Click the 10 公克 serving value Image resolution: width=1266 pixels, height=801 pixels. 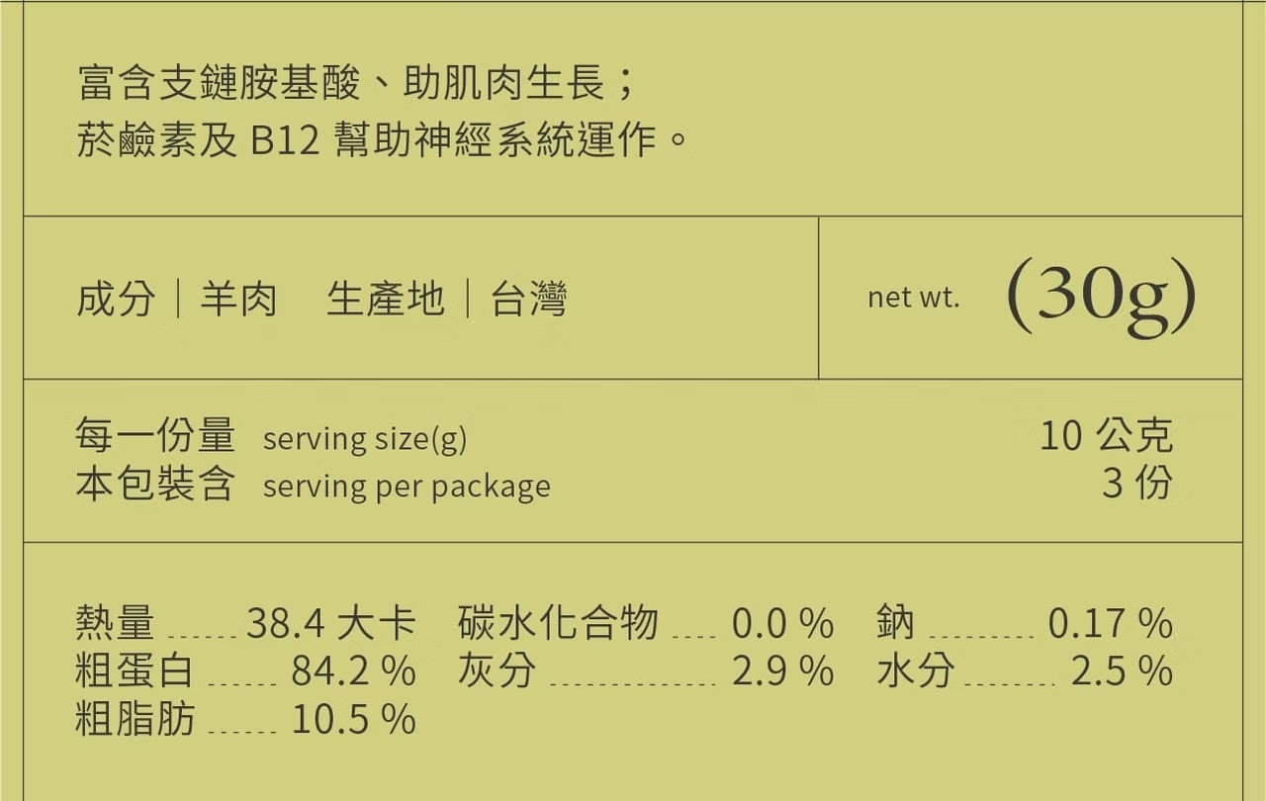tap(1105, 435)
